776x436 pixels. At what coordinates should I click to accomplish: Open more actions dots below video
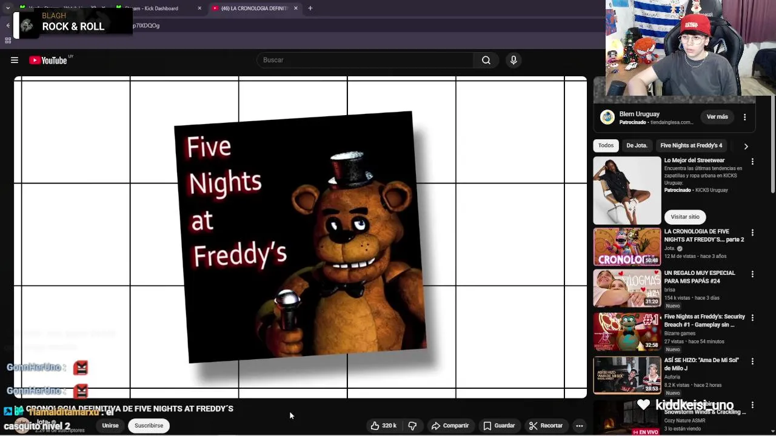tap(580, 426)
